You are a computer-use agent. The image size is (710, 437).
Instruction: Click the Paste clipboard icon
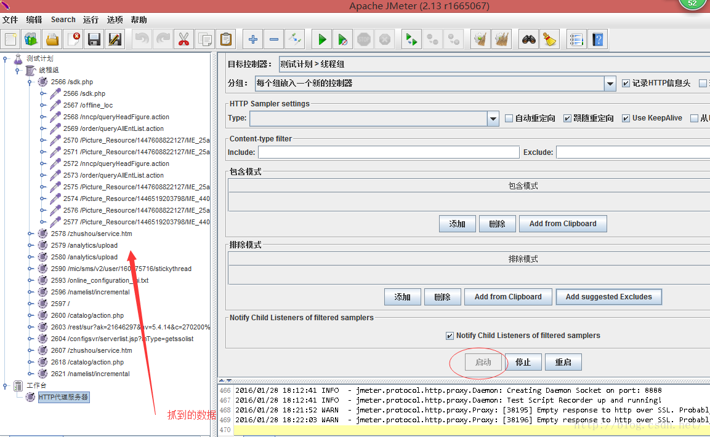[225, 40]
